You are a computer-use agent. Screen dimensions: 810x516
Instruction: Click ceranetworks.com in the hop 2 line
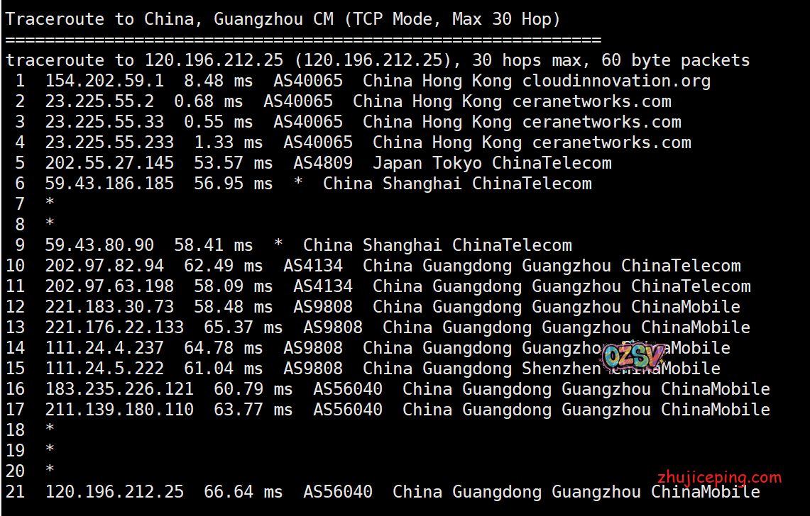pyautogui.click(x=591, y=101)
